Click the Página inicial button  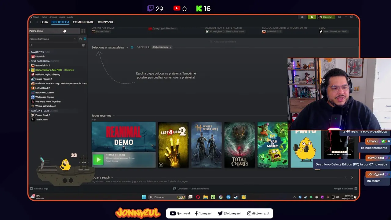coord(54,31)
